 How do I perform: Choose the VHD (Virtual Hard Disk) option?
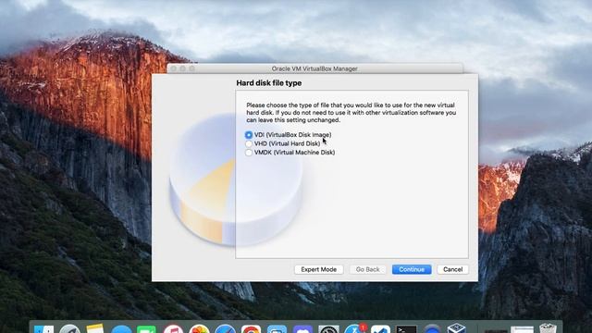coord(249,144)
